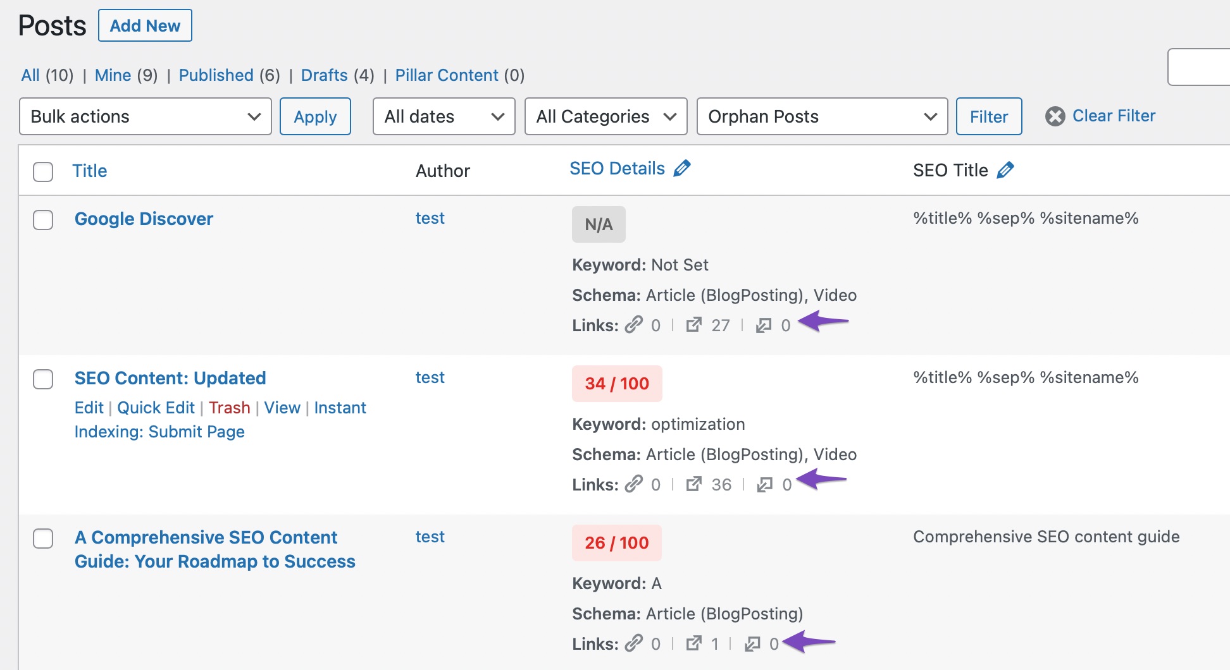Screen dimensions: 1230x670
Task: Check the Comprehensive SEO Content Guide checkbox
Action: coord(43,539)
